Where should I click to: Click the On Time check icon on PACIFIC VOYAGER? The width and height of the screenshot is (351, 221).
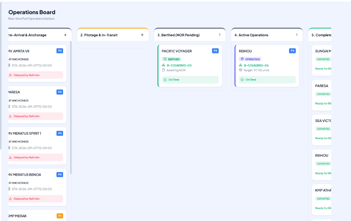pyautogui.click(x=165, y=79)
